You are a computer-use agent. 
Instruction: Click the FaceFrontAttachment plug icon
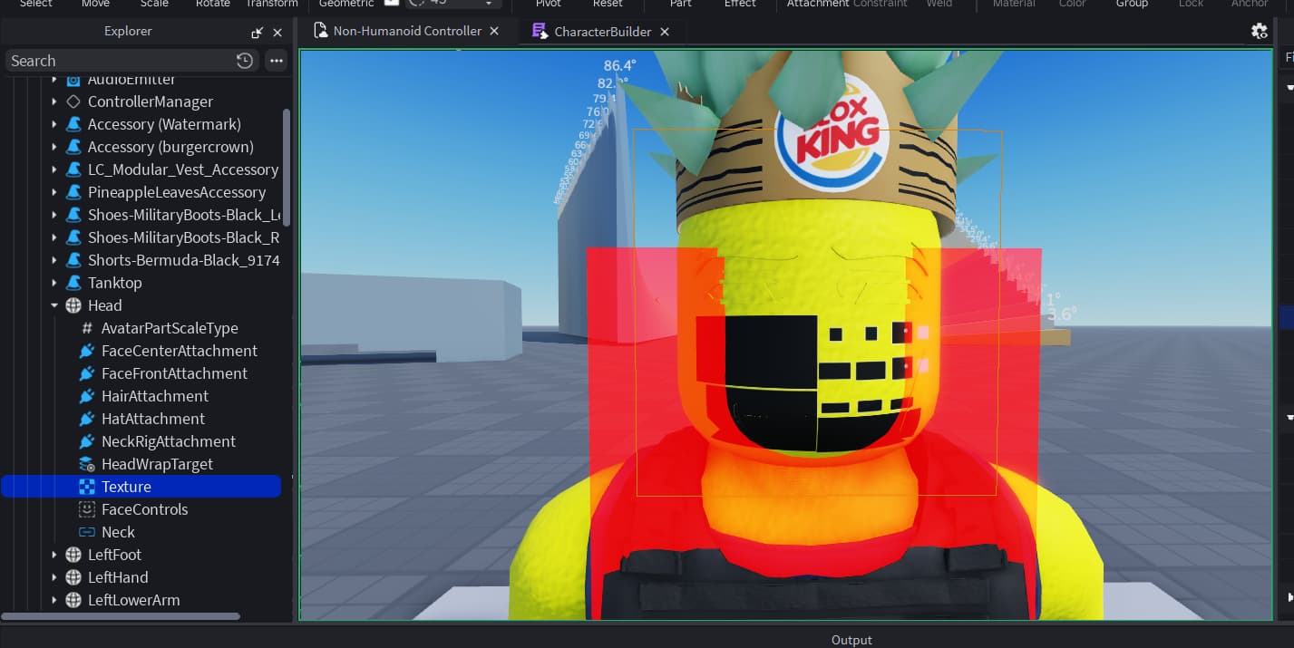(87, 373)
